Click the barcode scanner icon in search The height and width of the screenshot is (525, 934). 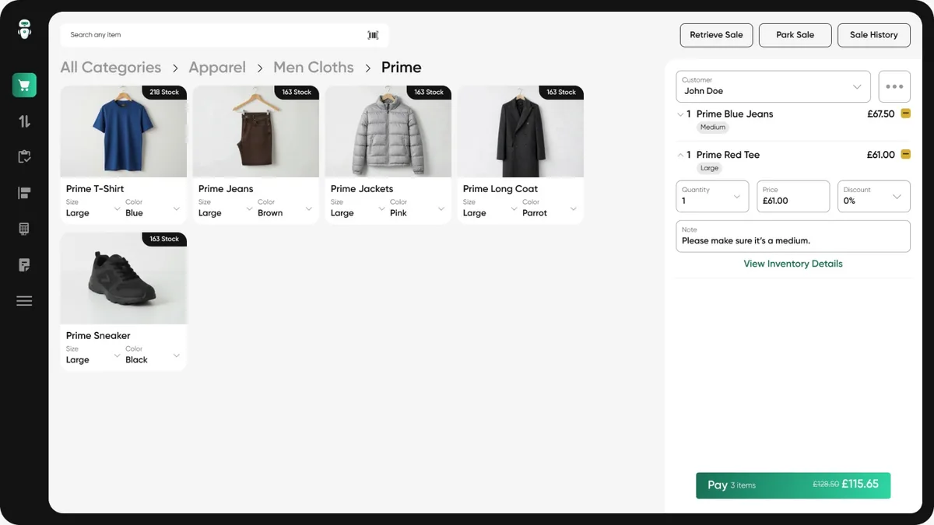(x=373, y=35)
